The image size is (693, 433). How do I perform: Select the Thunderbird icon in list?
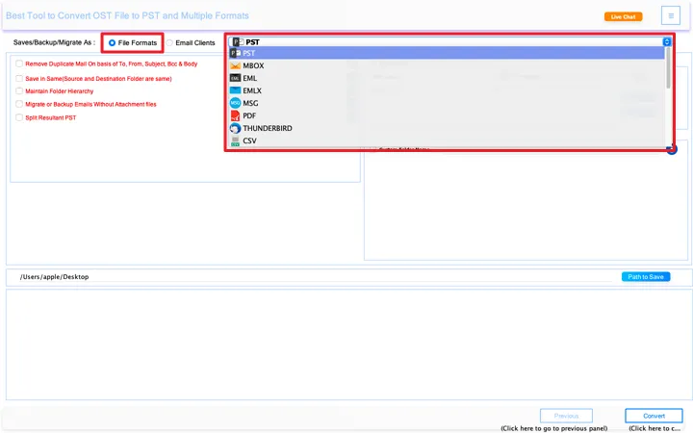[235, 128]
